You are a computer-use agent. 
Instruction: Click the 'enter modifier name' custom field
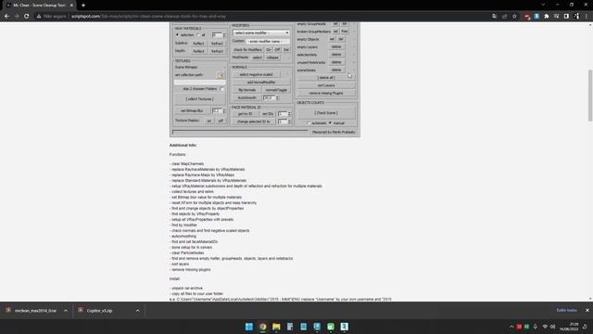tap(268, 41)
